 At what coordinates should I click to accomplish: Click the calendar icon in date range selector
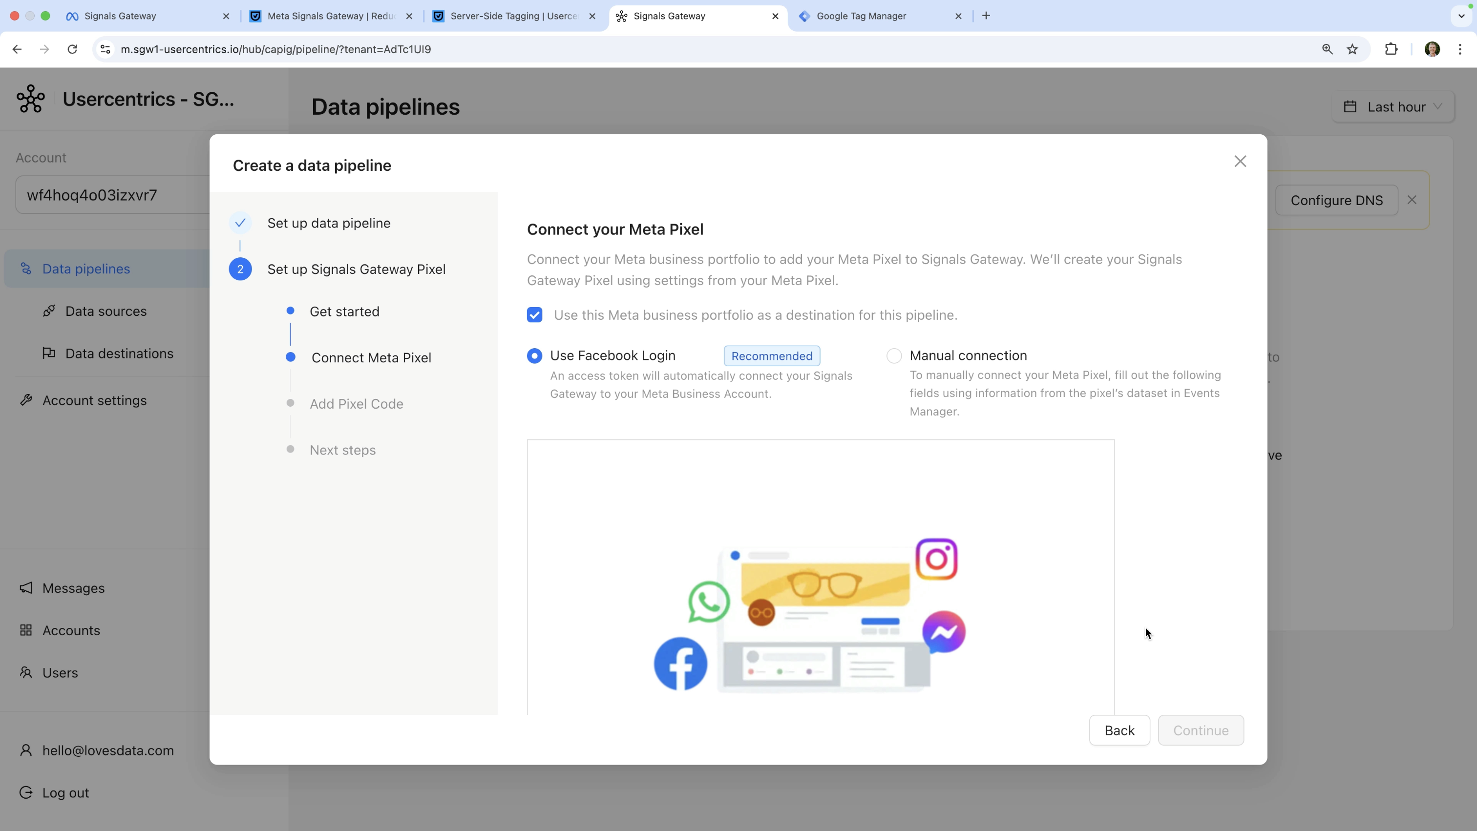[x=1350, y=106]
